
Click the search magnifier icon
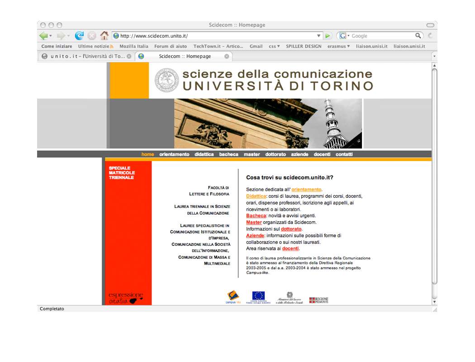(418, 36)
